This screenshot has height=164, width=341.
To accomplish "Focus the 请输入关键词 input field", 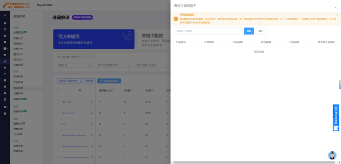I will coord(208,31).
